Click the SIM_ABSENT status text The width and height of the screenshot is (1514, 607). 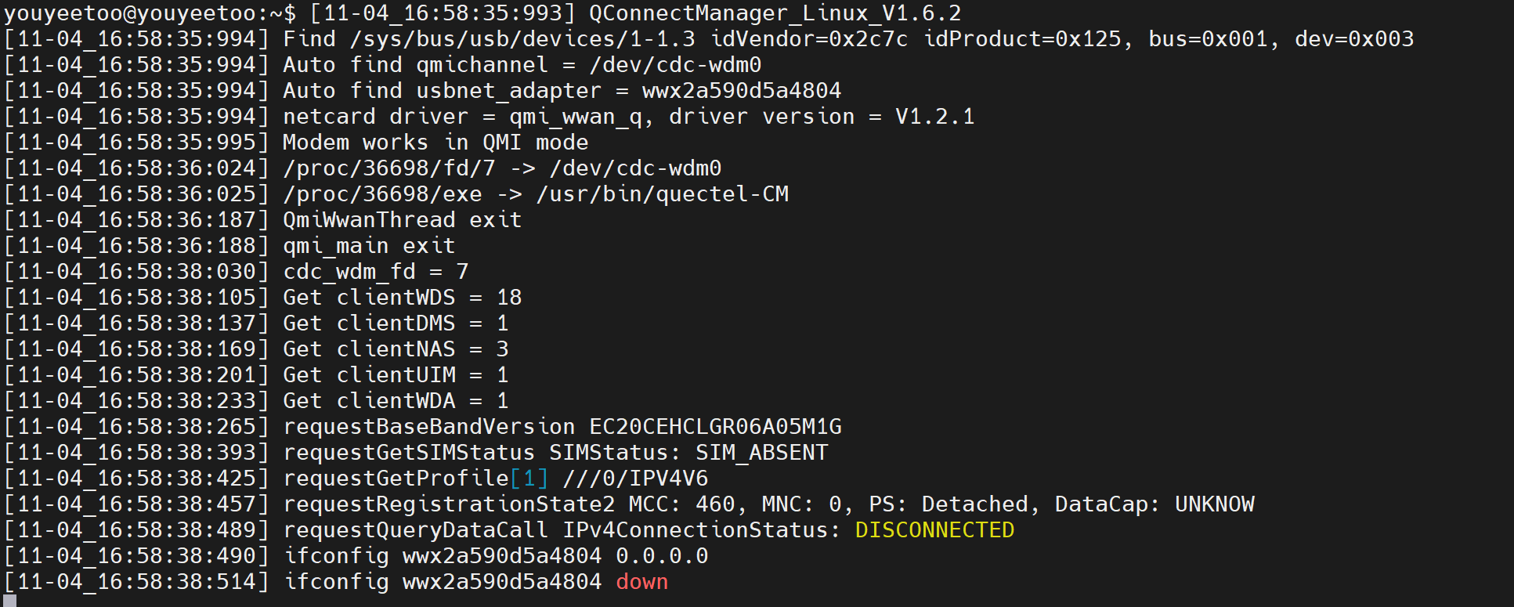[x=761, y=453]
